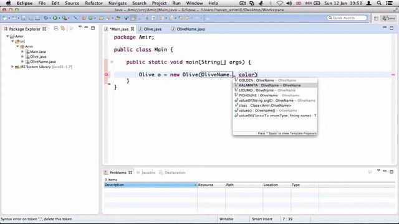Screen dimensions: 399x224
Task: Click the error marker beside the Olive line
Action: click(107, 75)
